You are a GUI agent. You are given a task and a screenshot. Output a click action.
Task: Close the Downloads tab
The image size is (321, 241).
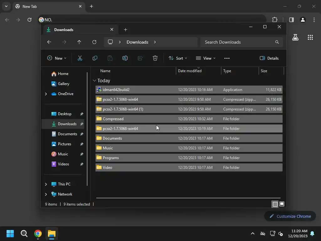pos(112,29)
